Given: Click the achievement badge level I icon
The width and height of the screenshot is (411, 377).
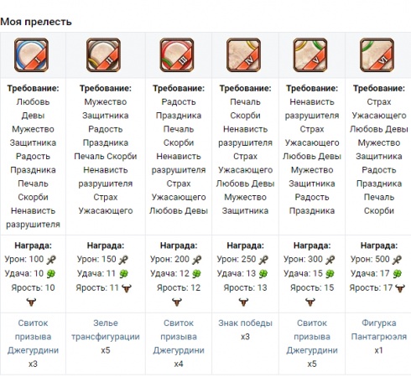Looking at the screenshot, I should click(x=31, y=55).
